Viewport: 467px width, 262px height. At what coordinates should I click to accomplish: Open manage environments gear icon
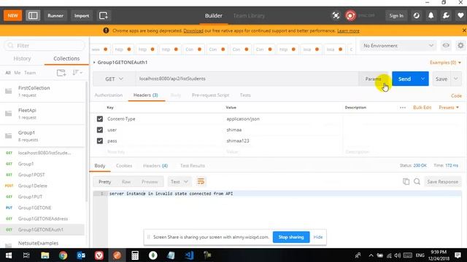pyautogui.click(x=460, y=45)
